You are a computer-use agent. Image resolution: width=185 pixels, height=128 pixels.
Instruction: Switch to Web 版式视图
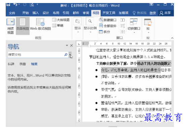pos(40,24)
